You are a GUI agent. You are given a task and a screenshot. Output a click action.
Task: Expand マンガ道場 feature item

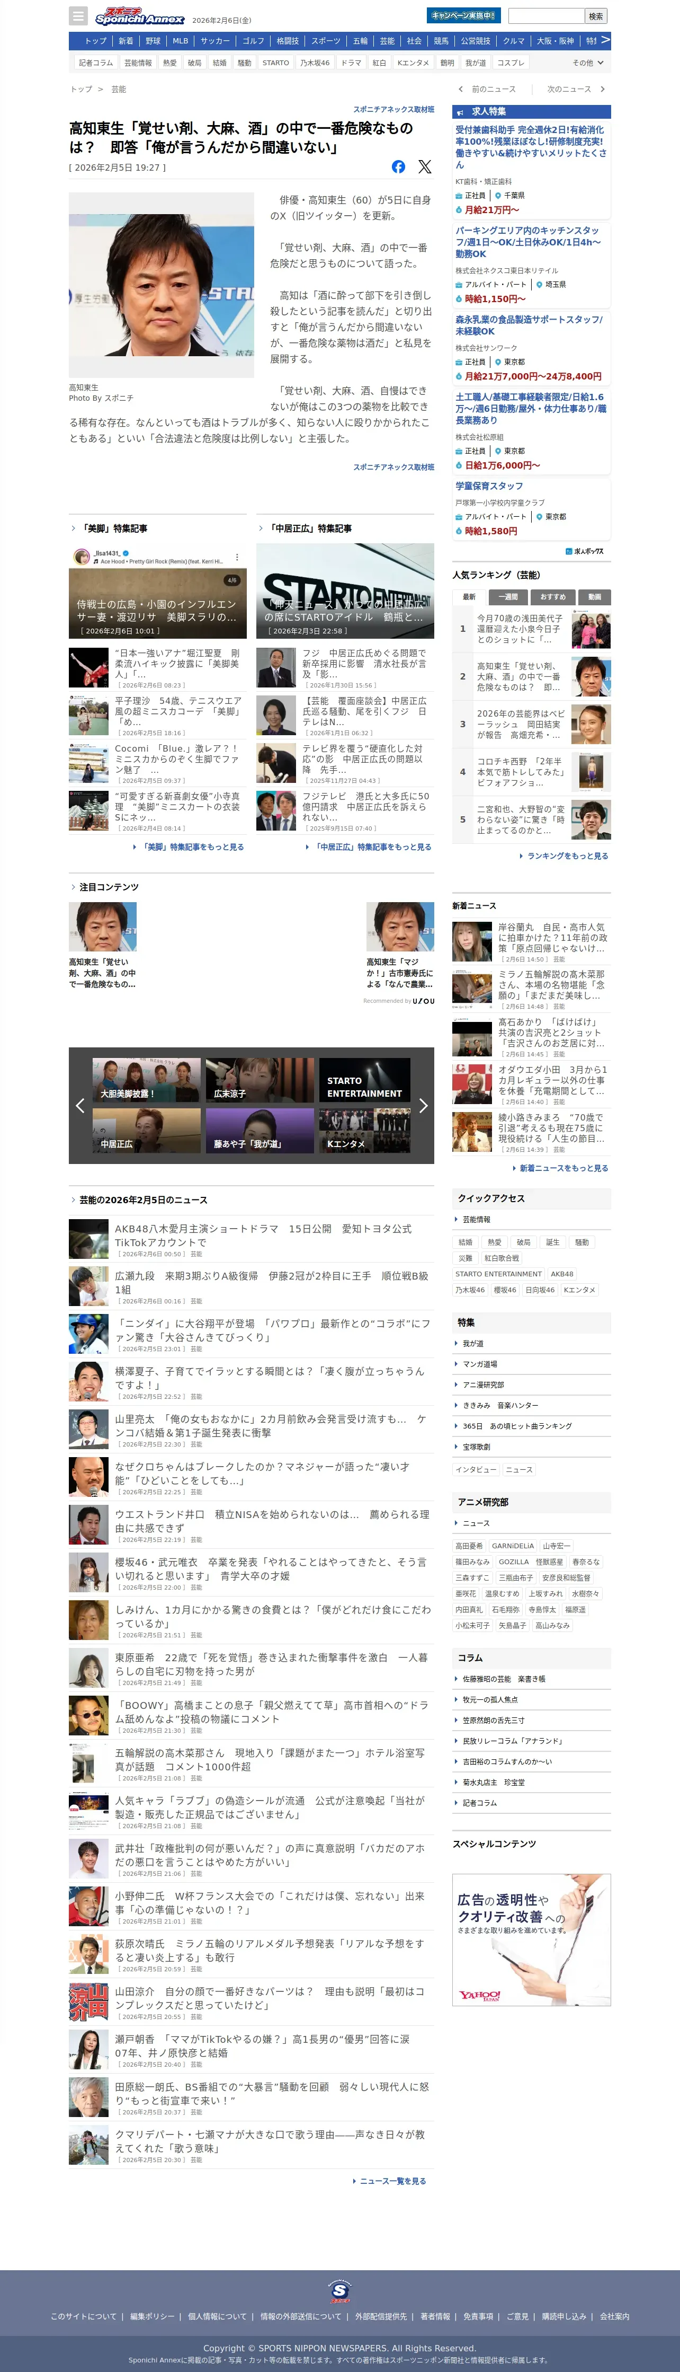531,1364
